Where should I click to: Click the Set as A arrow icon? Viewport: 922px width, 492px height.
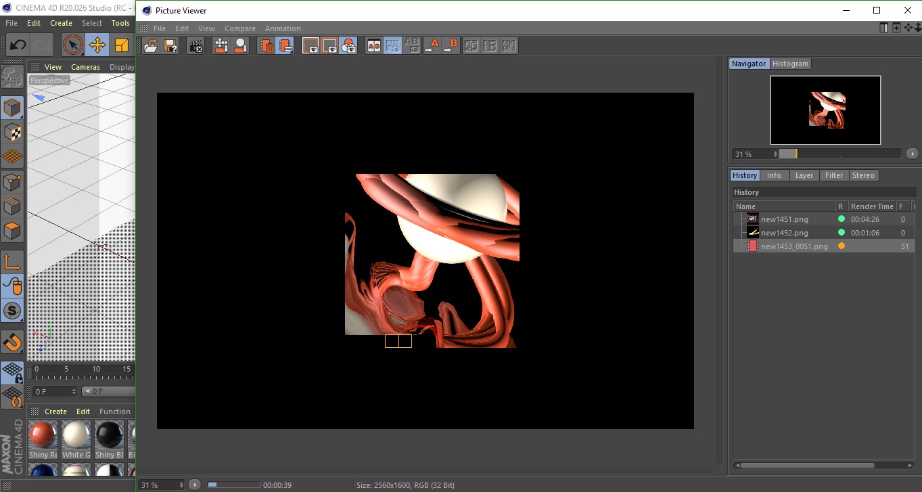(x=432, y=46)
